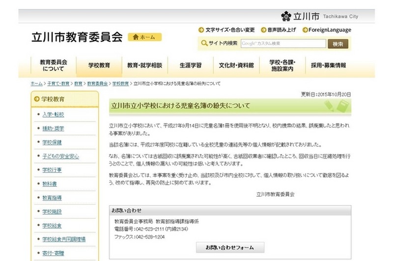
Task: Open the 学校教育 navigation tab
Action: (99, 65)
